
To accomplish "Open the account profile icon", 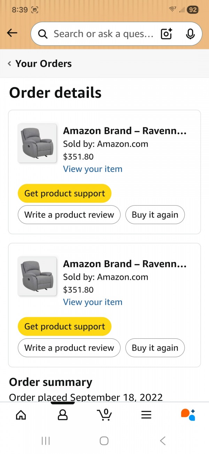I will (x=63, y=415).
